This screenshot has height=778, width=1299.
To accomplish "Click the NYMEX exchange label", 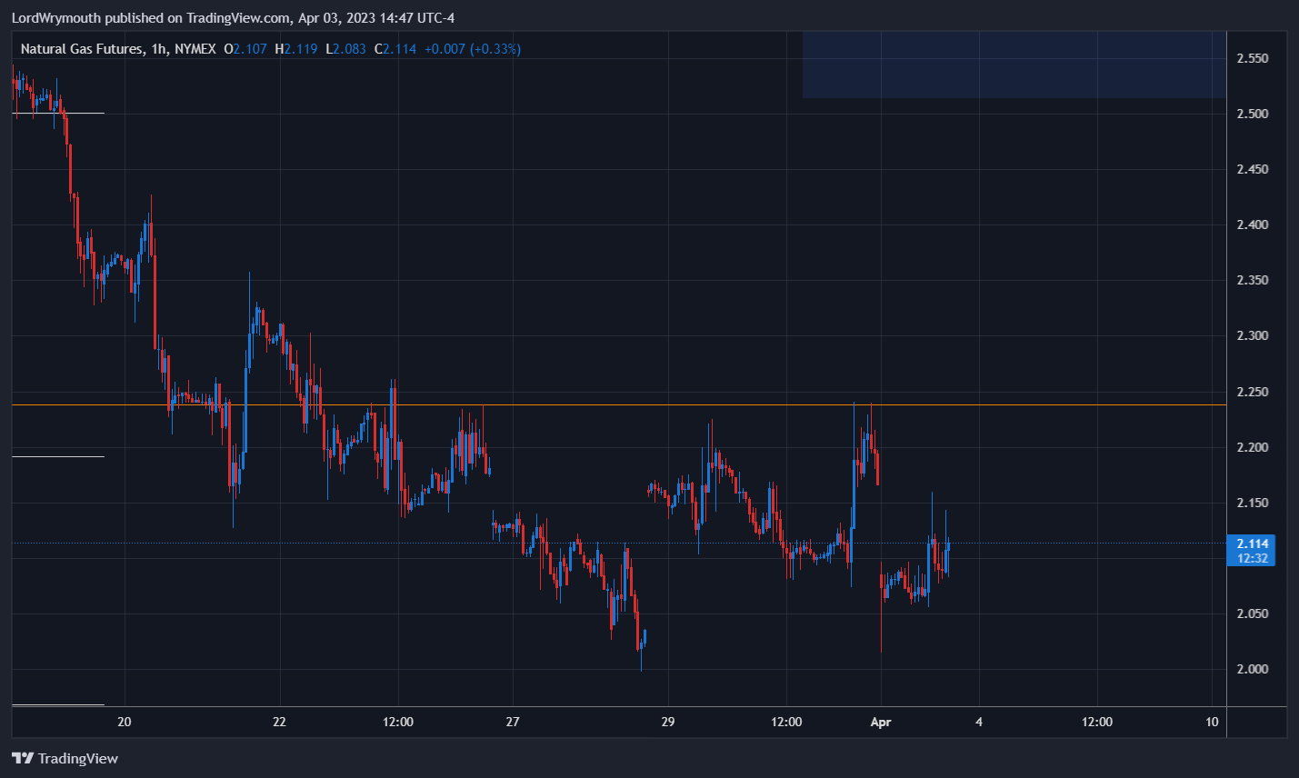I will (x=195, y=49).
